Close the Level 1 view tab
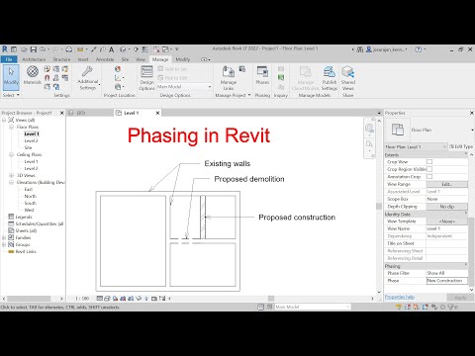 157,113
